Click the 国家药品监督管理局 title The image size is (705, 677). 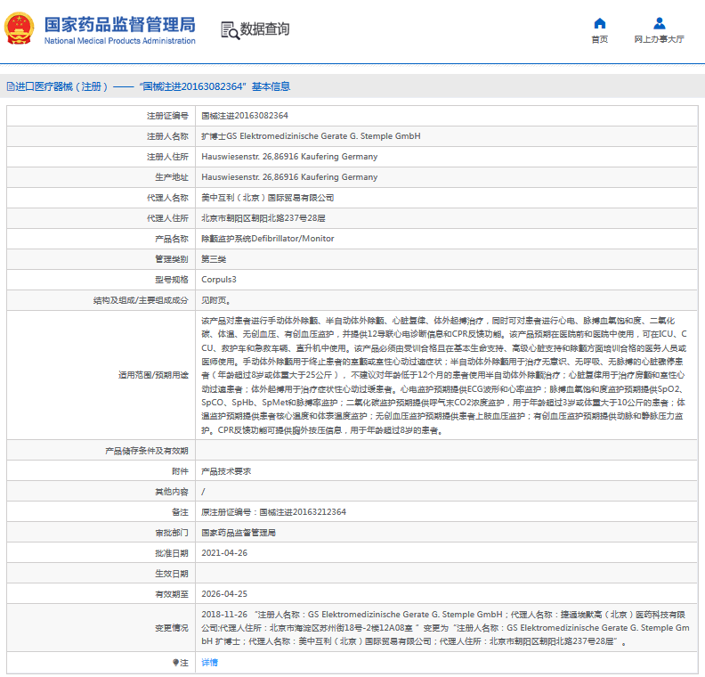point(120,25)
